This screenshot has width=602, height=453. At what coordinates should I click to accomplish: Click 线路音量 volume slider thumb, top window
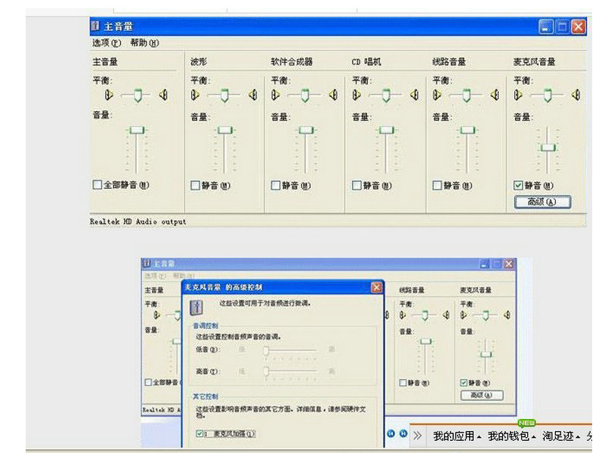tap(468, 130)
